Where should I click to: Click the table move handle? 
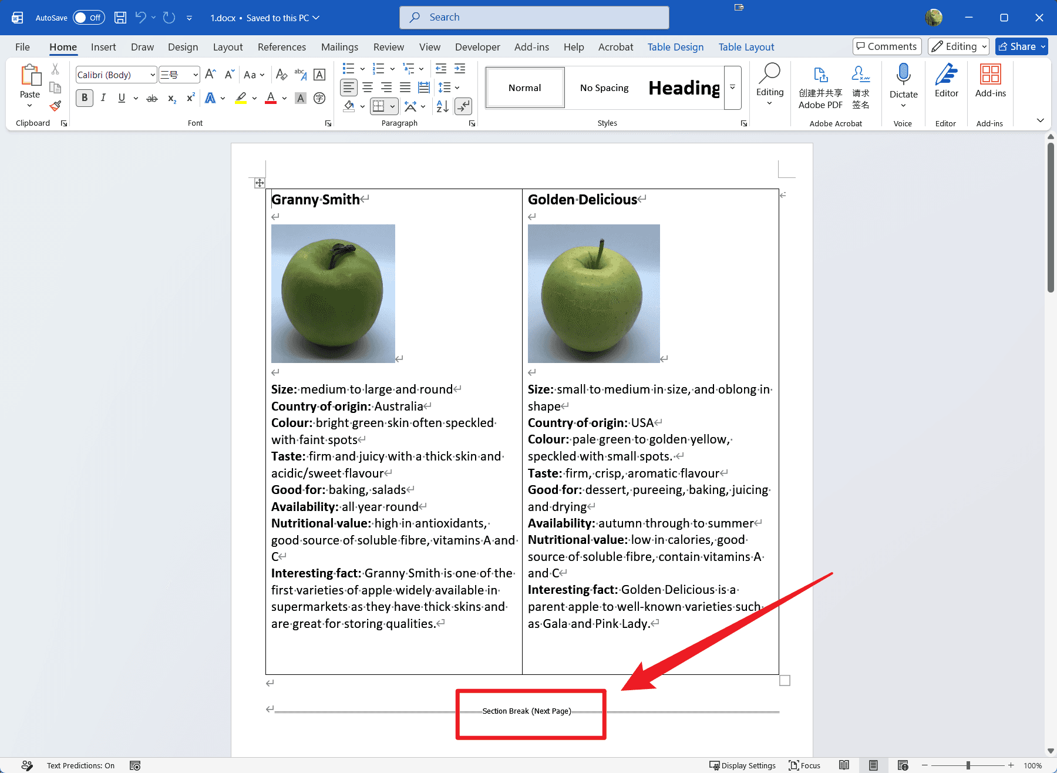coord(260,183)
